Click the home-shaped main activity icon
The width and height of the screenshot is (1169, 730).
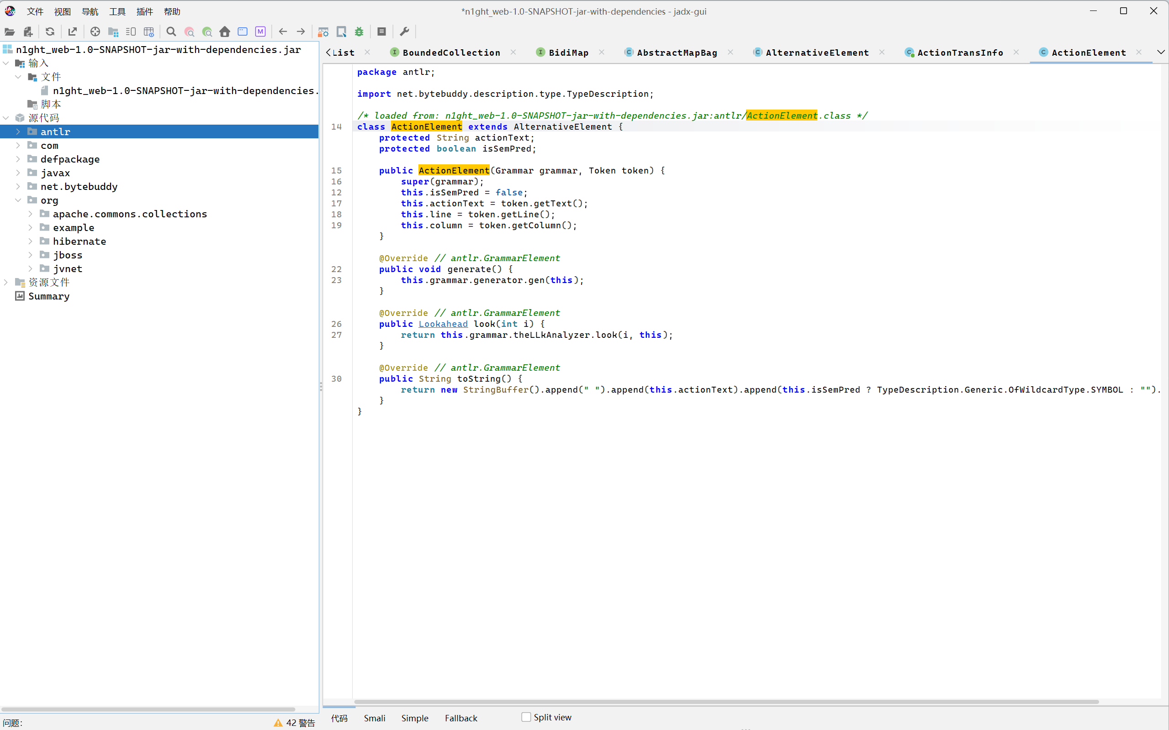(225, 32)
